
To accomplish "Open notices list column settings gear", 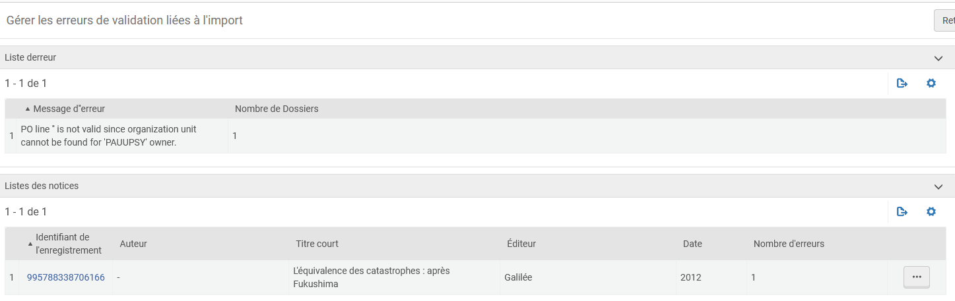I will click(931, 212).
